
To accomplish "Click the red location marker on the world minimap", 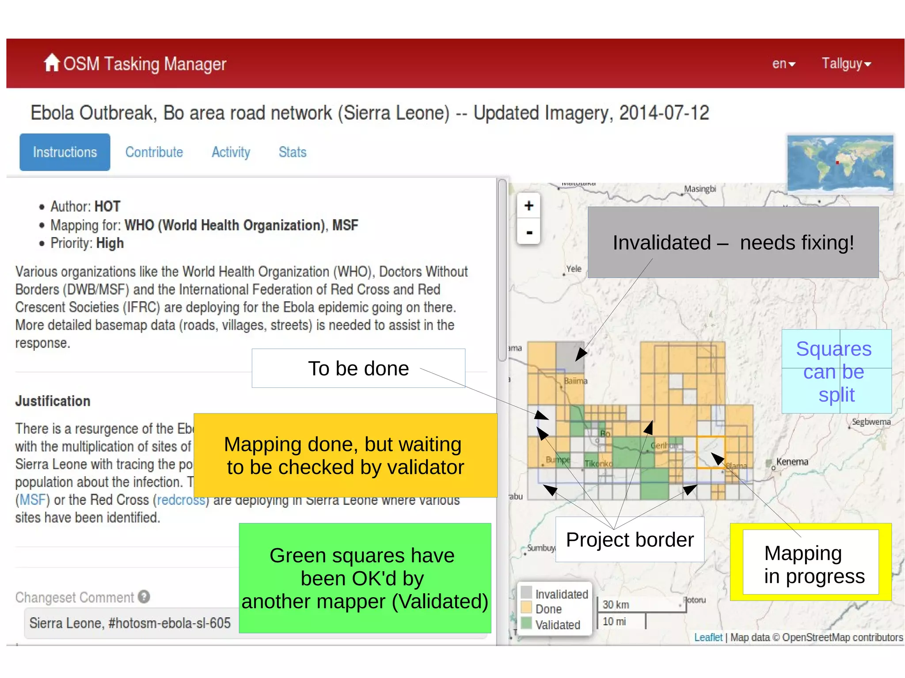I will (x=837, y=163).
